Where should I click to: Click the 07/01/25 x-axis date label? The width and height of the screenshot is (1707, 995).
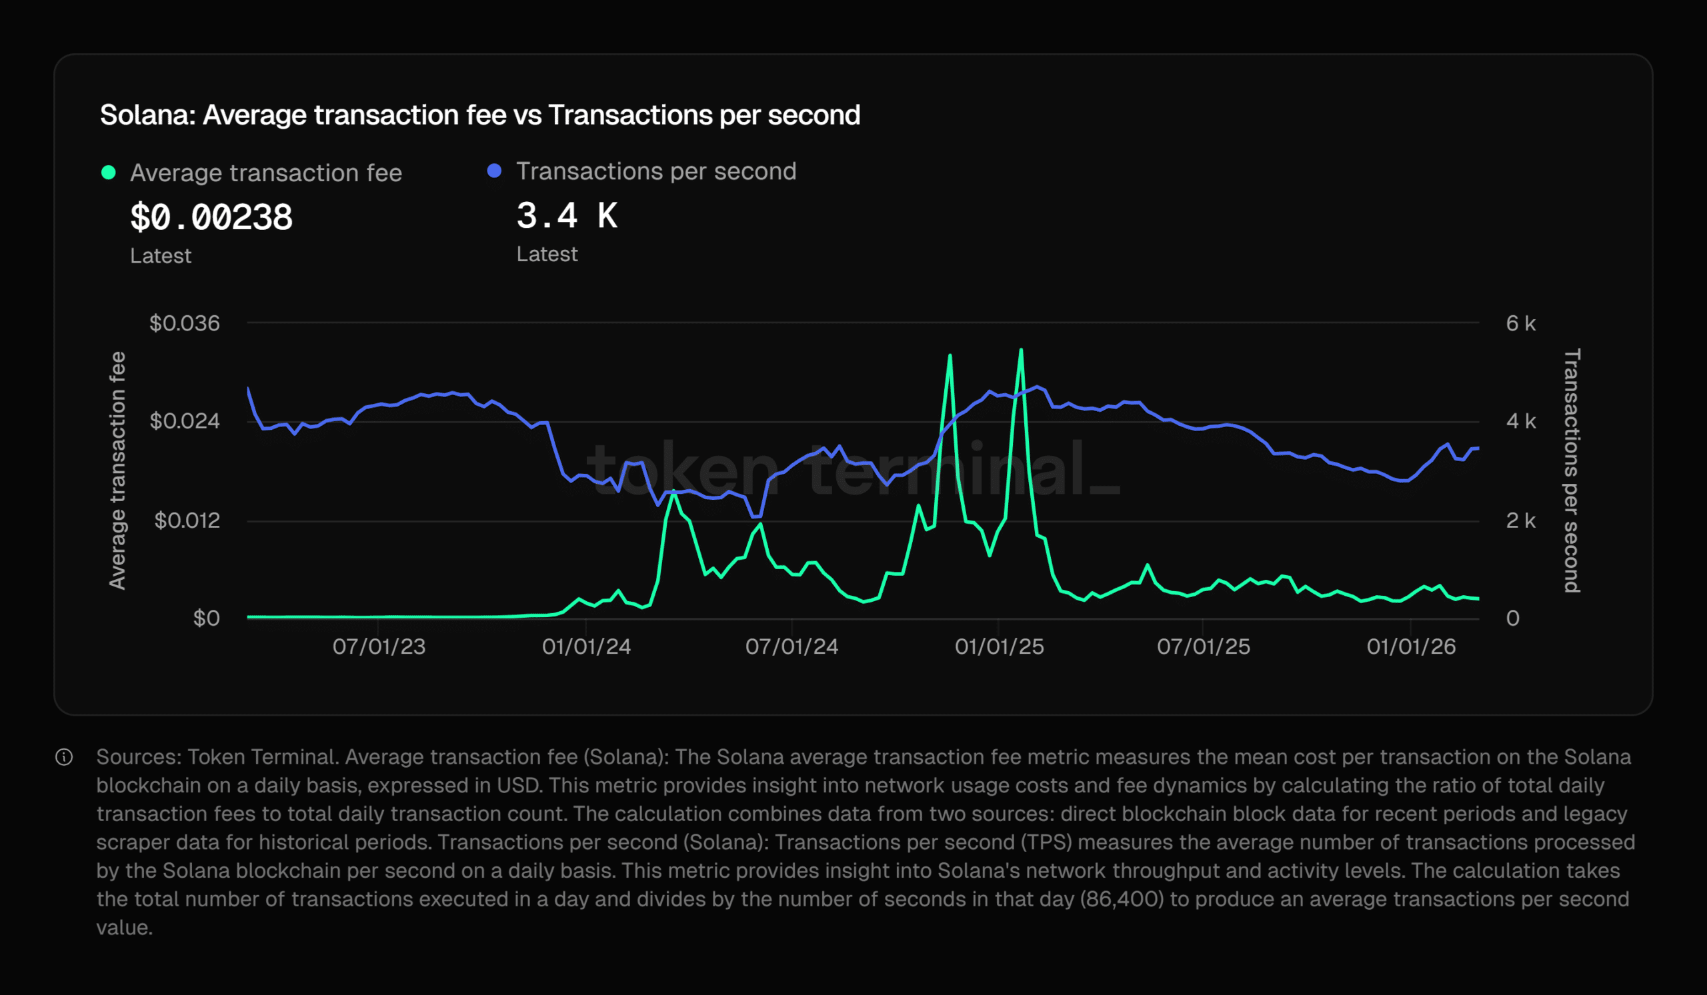[1204, 646]
